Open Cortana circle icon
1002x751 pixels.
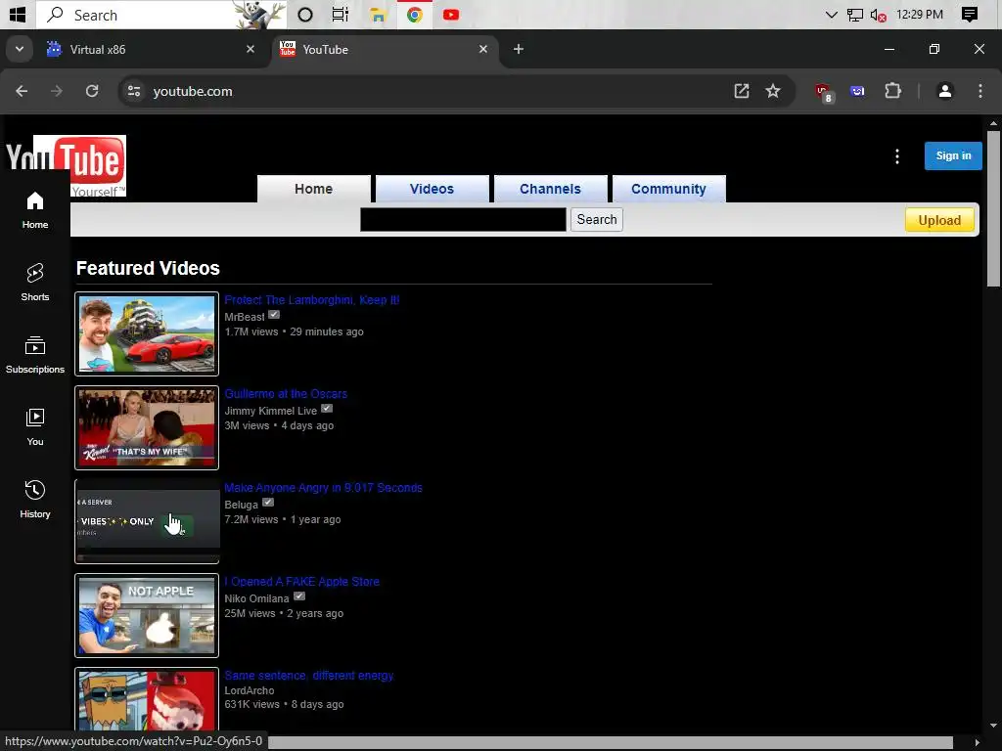[305, 15]
